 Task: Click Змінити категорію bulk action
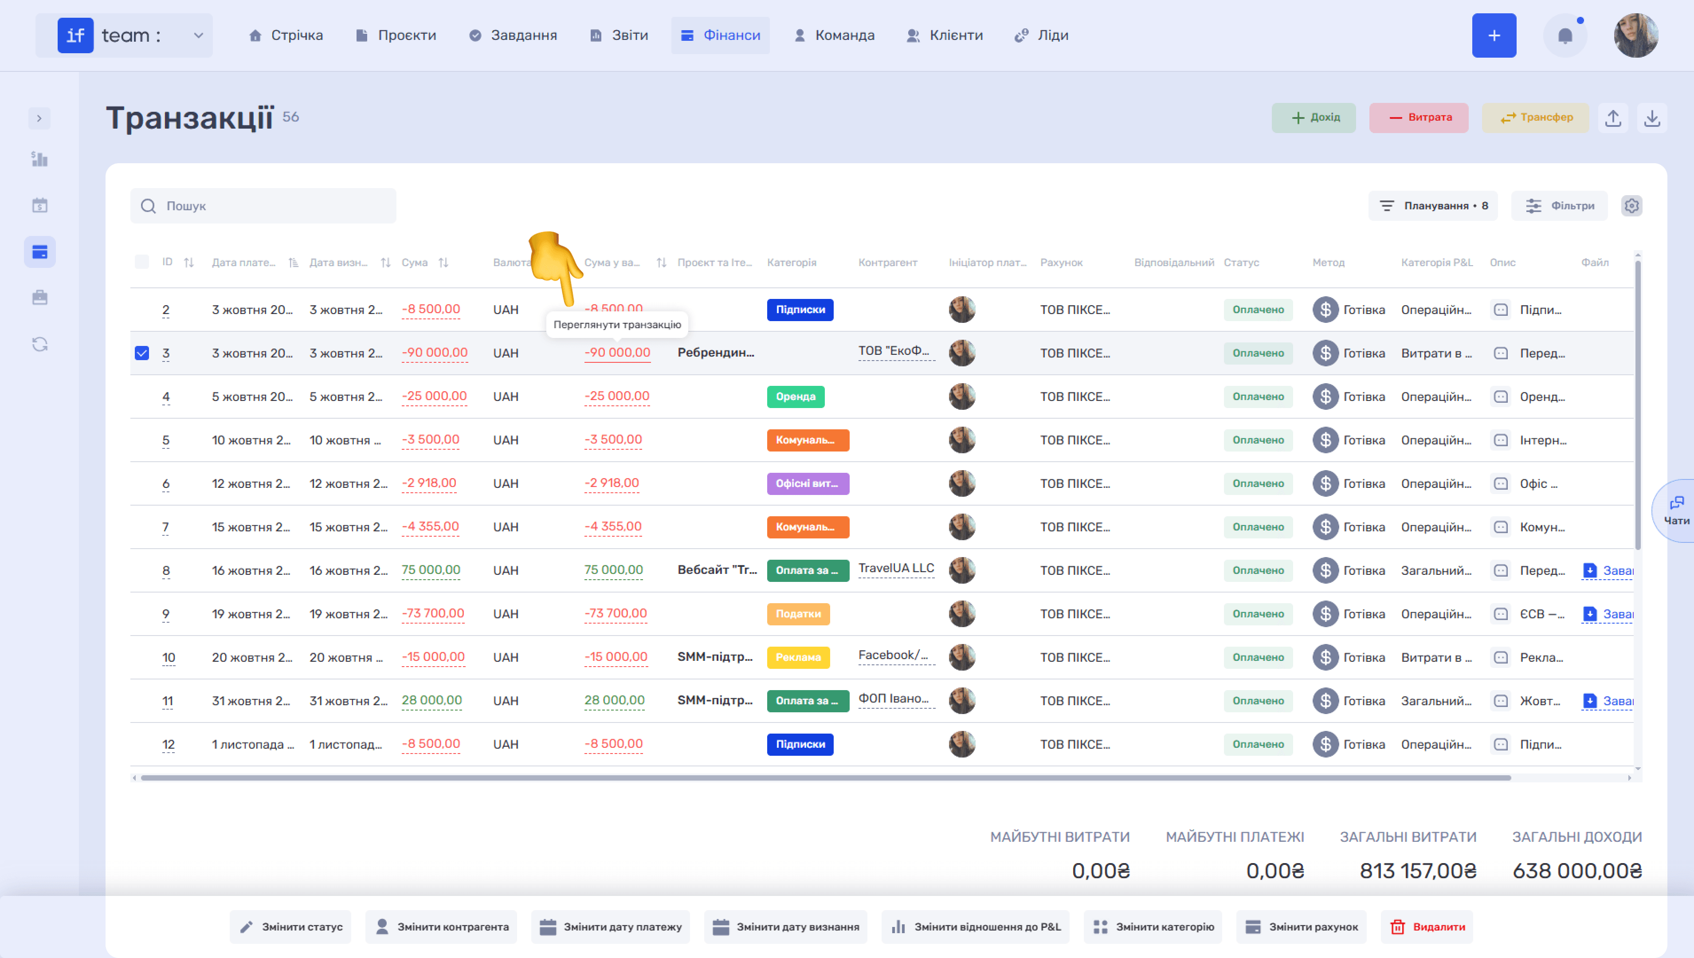click(1153, 927)
